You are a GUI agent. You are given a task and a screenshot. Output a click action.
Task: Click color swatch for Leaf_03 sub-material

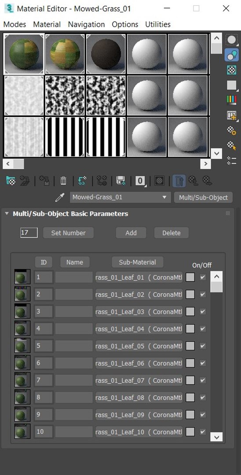point(190,312)
